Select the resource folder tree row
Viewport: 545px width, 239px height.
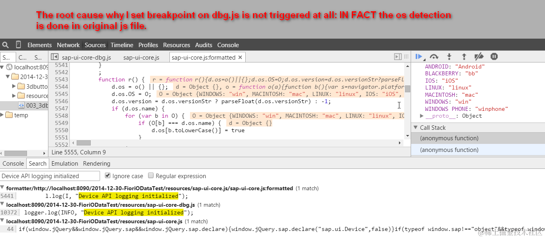24,96
